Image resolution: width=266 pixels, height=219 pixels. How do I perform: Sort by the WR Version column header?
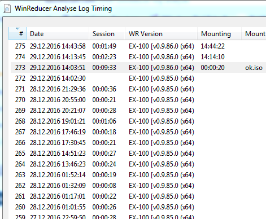pyautogui.click(x=161, y=33)
